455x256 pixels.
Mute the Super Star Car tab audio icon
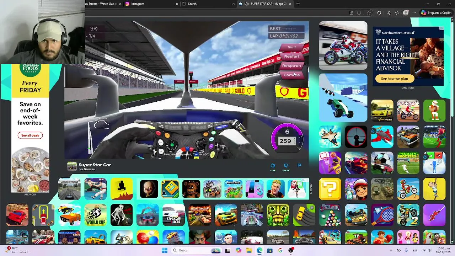247,4
